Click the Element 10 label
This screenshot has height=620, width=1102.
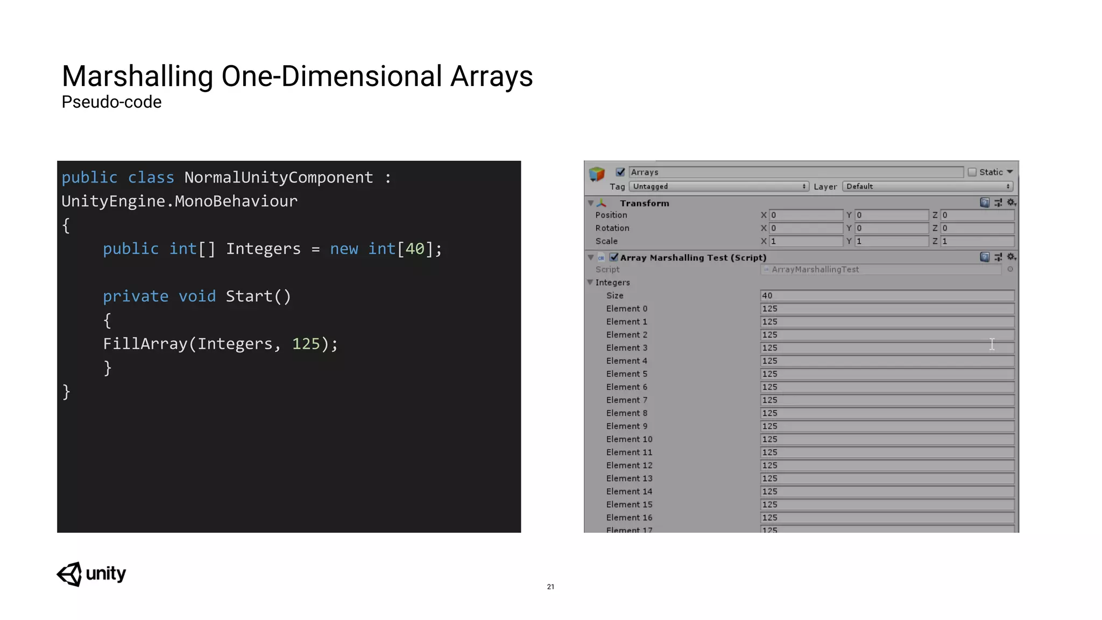(630, 439)
